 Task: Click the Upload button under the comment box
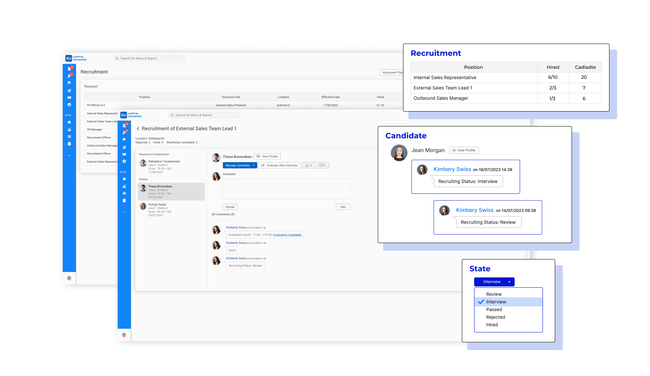[230, 207]
